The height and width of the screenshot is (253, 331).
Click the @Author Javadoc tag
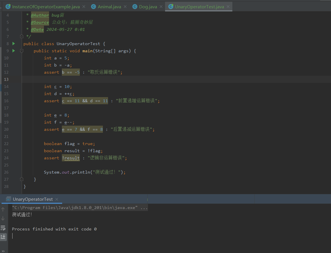[40, 15]
